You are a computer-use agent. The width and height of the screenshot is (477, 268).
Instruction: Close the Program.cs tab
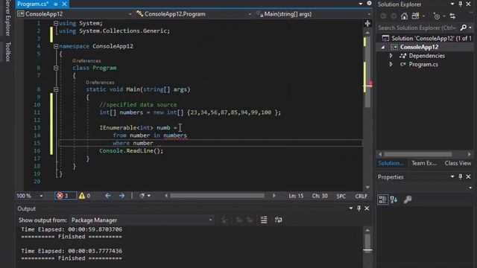64,4
